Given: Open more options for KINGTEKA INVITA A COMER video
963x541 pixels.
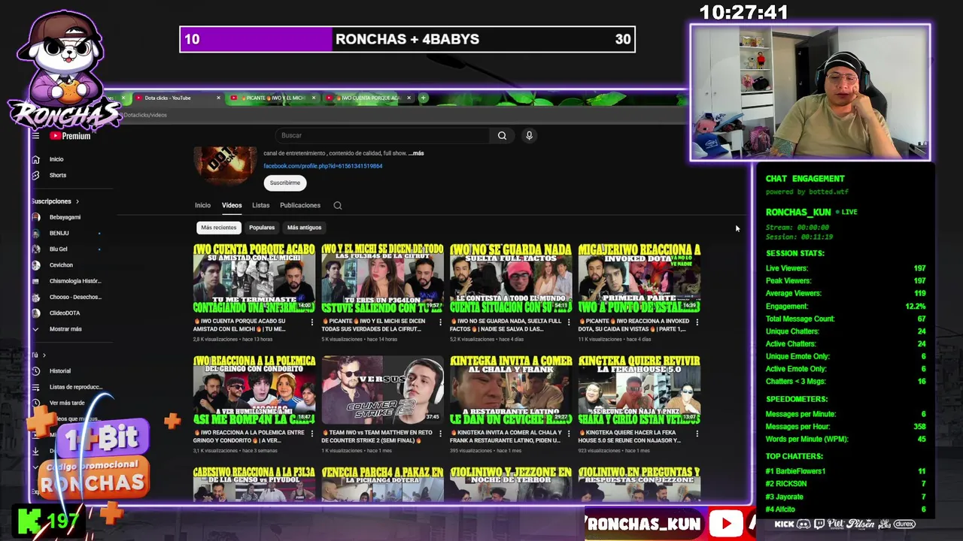Looking at the screenshot, I should coord(569,434).
